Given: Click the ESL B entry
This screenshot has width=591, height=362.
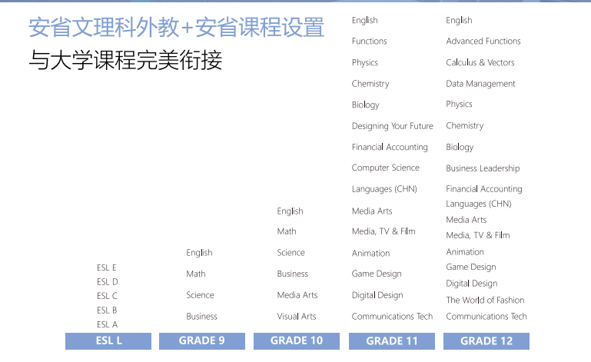Looking at the screenshot, I should tap(107, 310).
